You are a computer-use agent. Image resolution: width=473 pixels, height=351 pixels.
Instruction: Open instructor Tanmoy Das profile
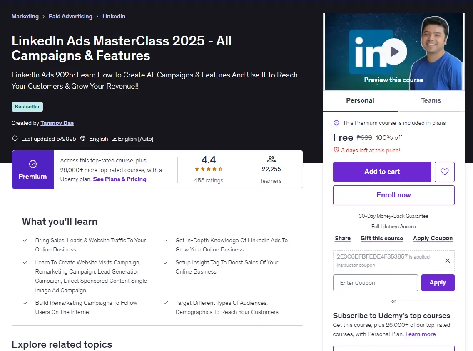(x=57, y=123)
